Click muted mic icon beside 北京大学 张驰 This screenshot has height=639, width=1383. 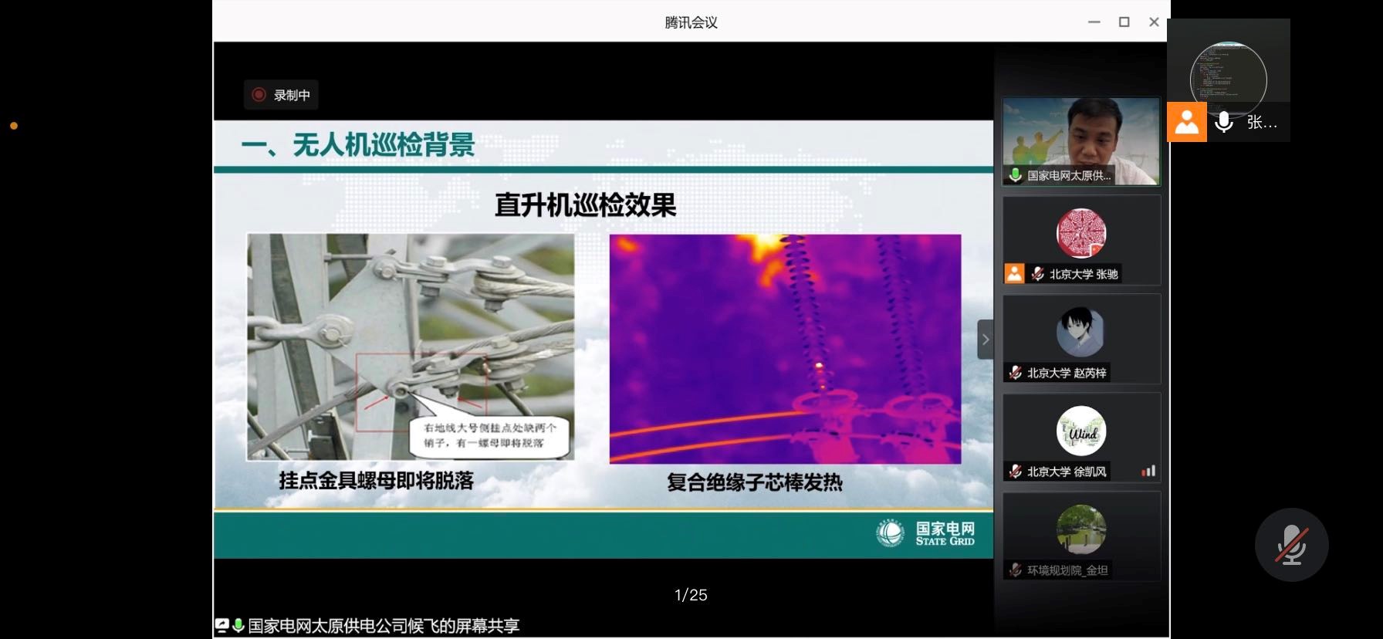click(1038, 274)
